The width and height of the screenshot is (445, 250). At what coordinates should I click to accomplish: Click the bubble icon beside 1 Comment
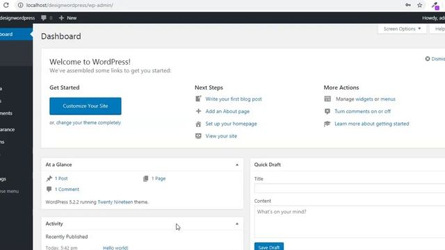point(49,189)
